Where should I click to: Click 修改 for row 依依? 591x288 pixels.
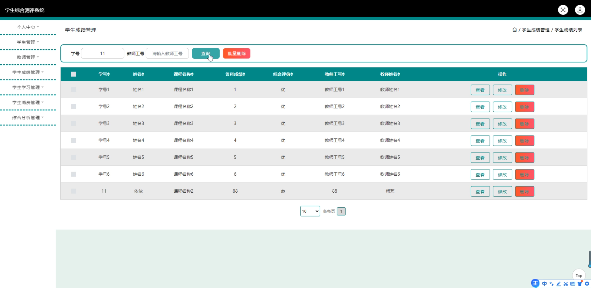coord(502,192)
